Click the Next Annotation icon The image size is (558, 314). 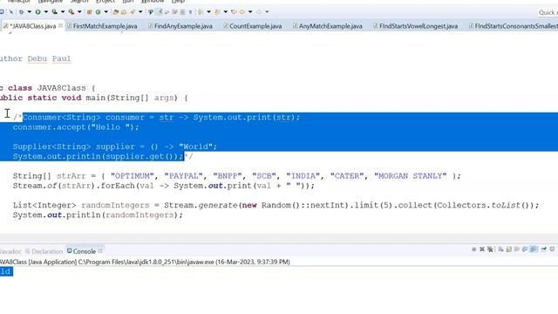201,12
